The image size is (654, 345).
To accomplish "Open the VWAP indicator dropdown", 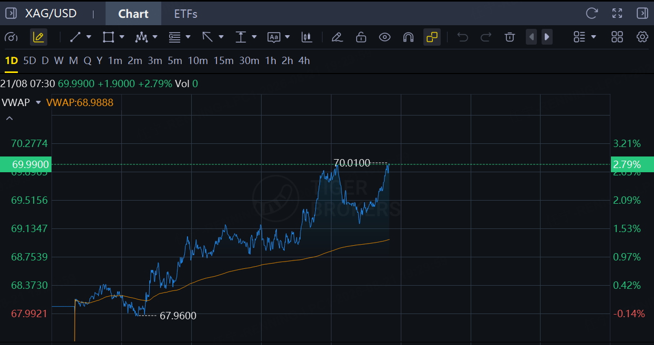I will (38, 102).
